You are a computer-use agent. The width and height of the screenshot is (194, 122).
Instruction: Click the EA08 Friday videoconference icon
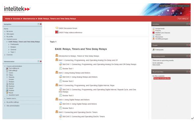click(x=57, y=32)
